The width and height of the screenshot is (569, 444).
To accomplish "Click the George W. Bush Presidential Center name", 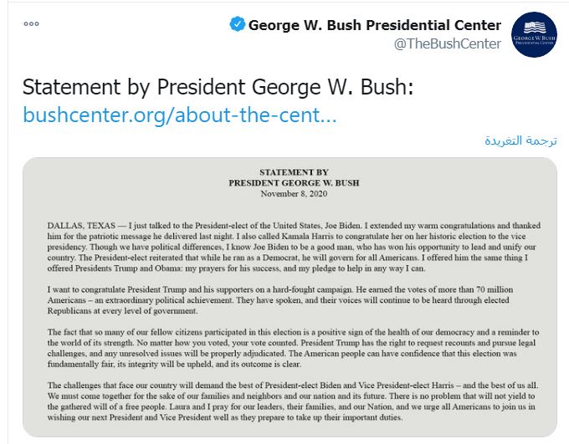I will (375, 24).
